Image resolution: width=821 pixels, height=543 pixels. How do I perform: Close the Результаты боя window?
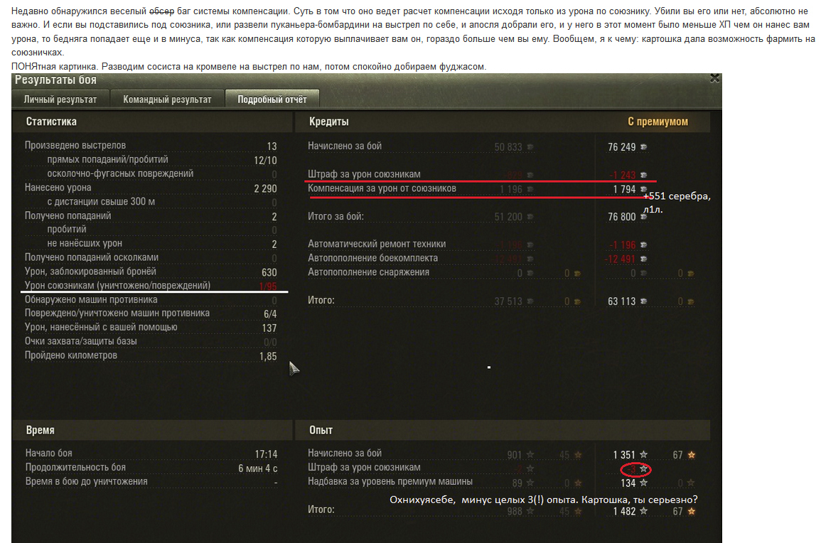pos(714,79)
